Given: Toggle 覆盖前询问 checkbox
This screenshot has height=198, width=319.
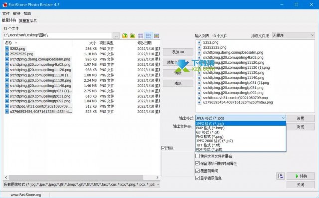Looking at the screenshot, I should coord(197,171).
